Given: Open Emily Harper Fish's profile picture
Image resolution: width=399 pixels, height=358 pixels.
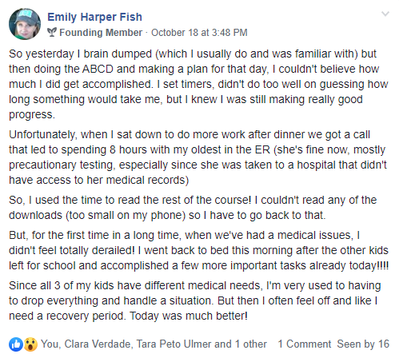Looking at the screenshot, I should coord(25,24).
